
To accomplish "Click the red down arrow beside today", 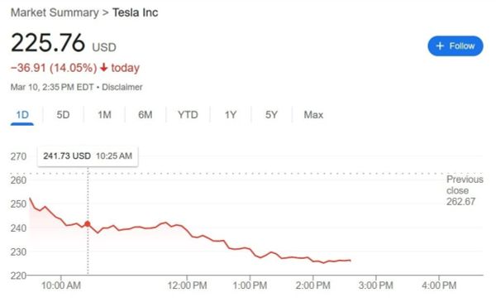I will 104,67.
